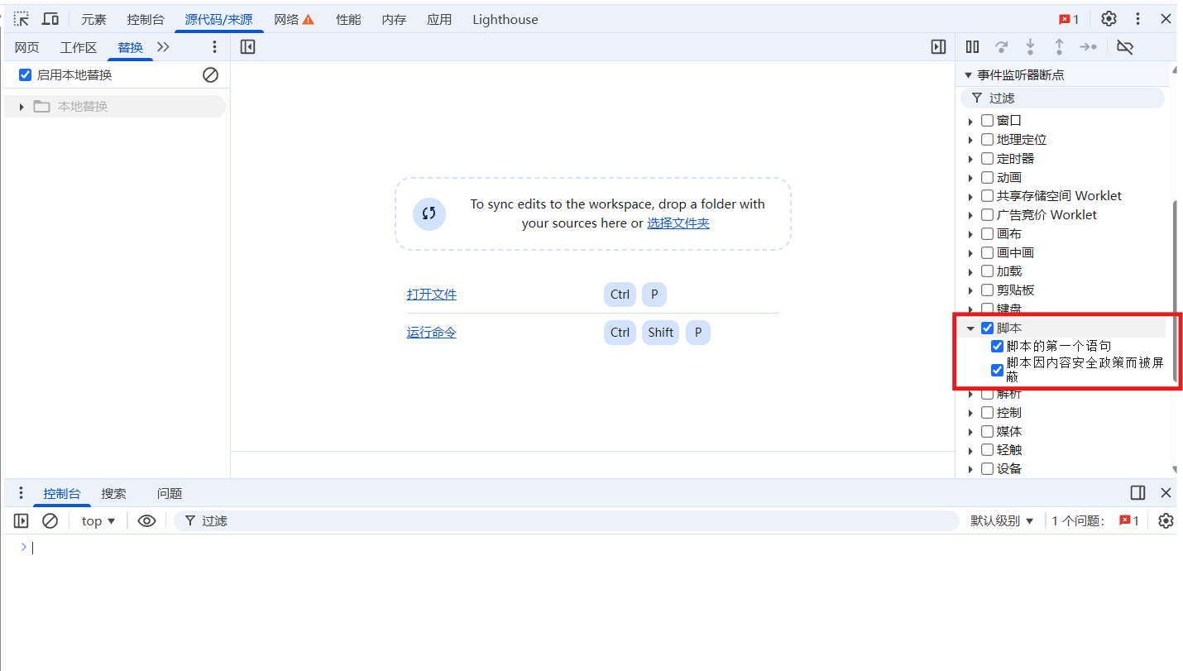1183x671 pixels.
Task: Click the clear overrides configuration icon
Action: (x=211, y=75)
